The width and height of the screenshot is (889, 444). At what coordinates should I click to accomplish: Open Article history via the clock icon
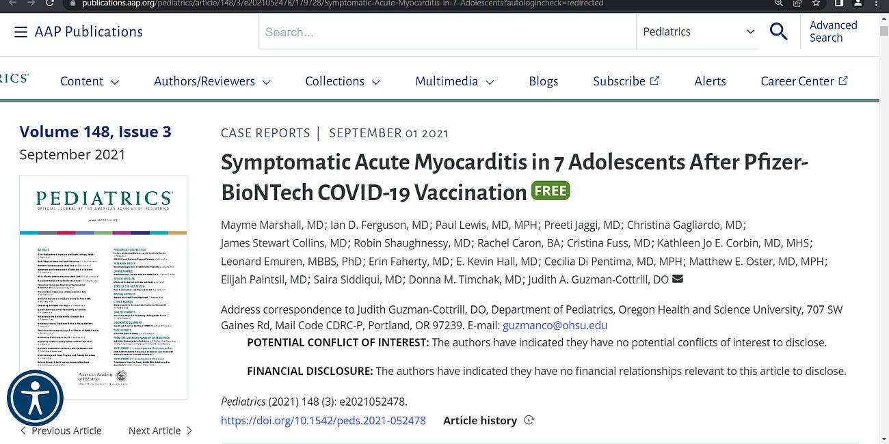pyautogui.click(x=529, y=420)
